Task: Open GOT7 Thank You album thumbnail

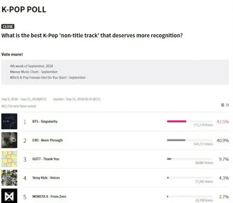Action: pos(9,159)
